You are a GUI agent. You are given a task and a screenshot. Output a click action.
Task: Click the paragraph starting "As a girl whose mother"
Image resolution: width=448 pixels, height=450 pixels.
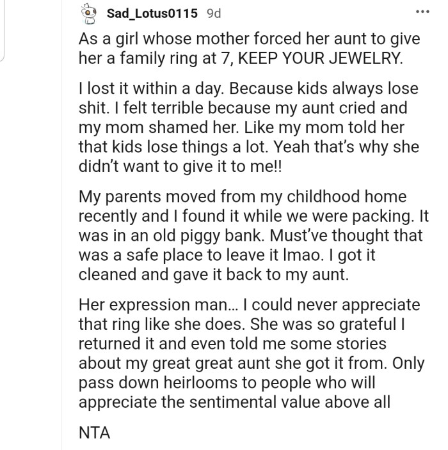pyautogui.click(x=249, y=48)
